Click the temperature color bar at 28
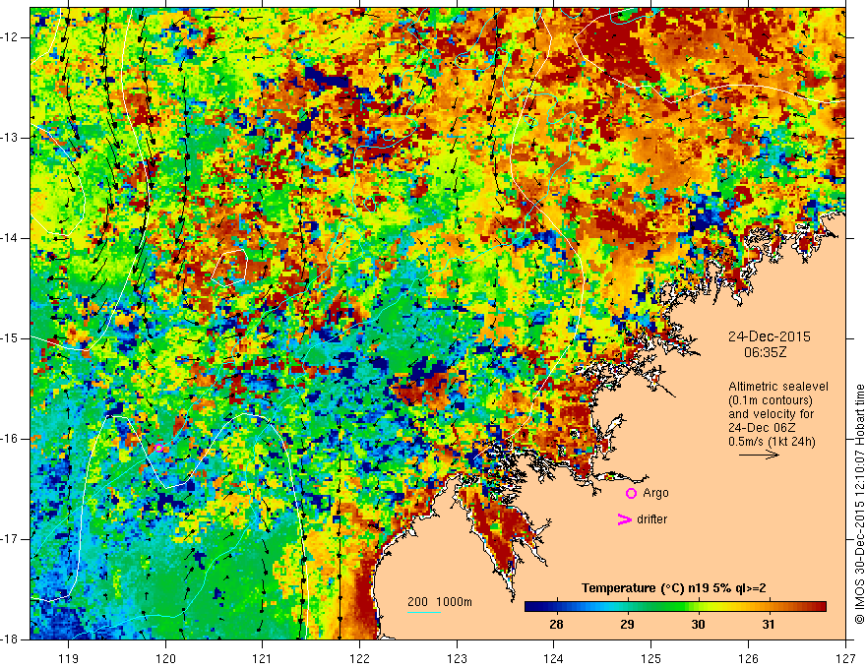Image resolution: width=866 pixels, height=669 pixels. pos(557,607)
